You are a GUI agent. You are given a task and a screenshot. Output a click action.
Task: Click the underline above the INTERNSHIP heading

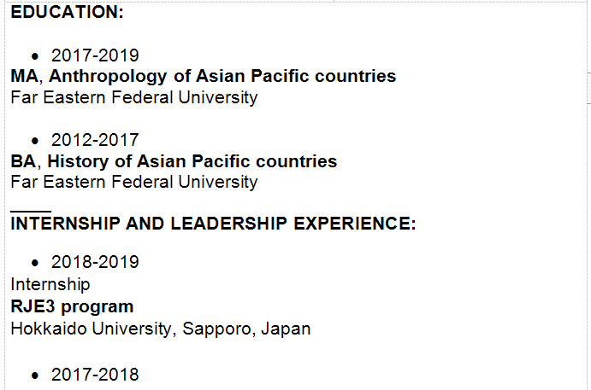point(31,208)
